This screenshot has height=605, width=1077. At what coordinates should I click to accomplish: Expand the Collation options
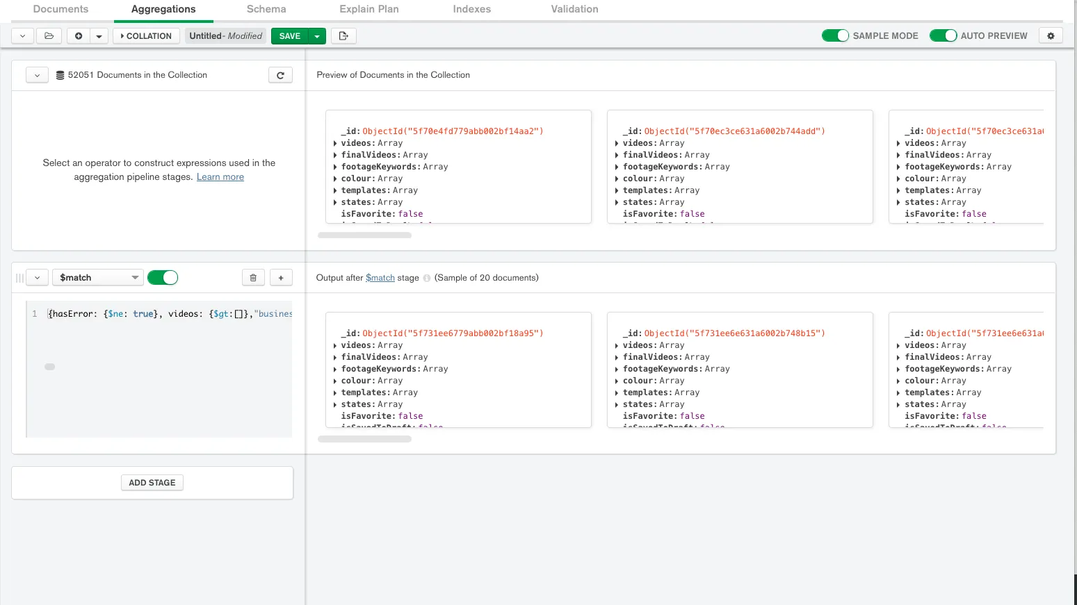tap(146, 36)
